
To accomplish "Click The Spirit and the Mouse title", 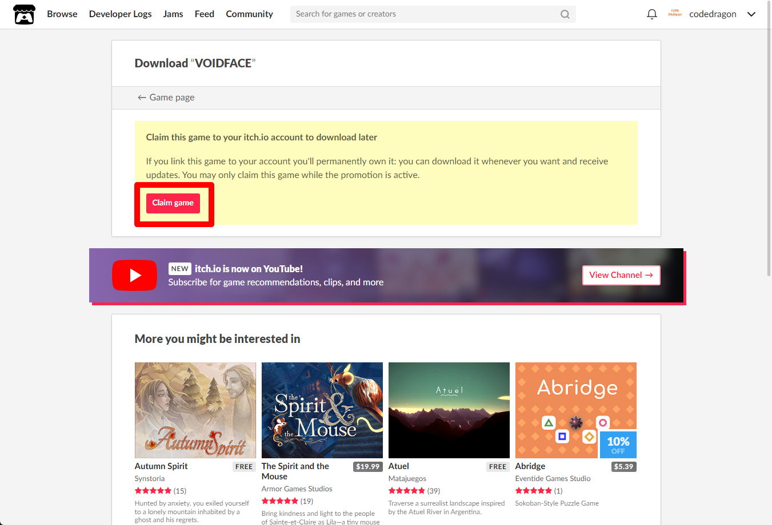I will (x=295, y=471).
